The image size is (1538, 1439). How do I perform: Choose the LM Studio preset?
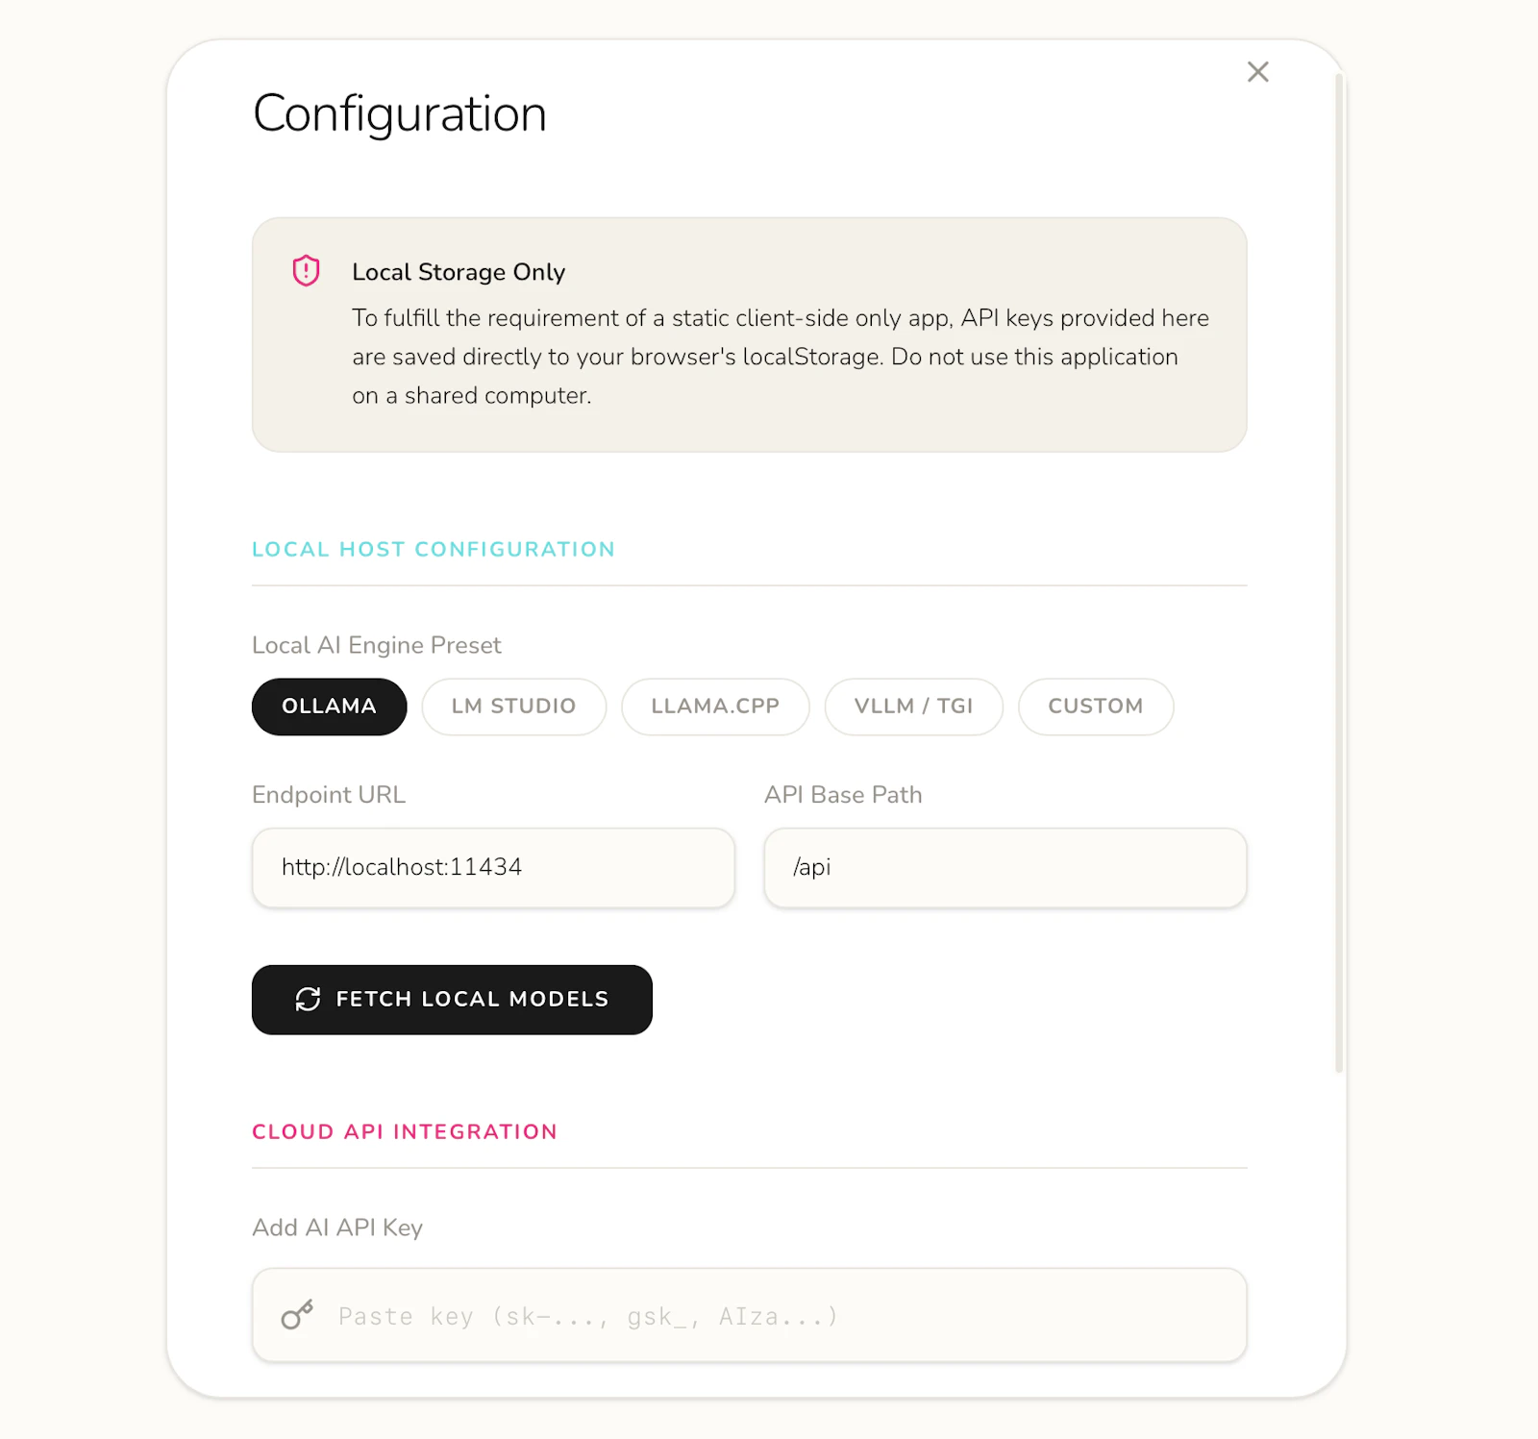click(x=513, y=707)
